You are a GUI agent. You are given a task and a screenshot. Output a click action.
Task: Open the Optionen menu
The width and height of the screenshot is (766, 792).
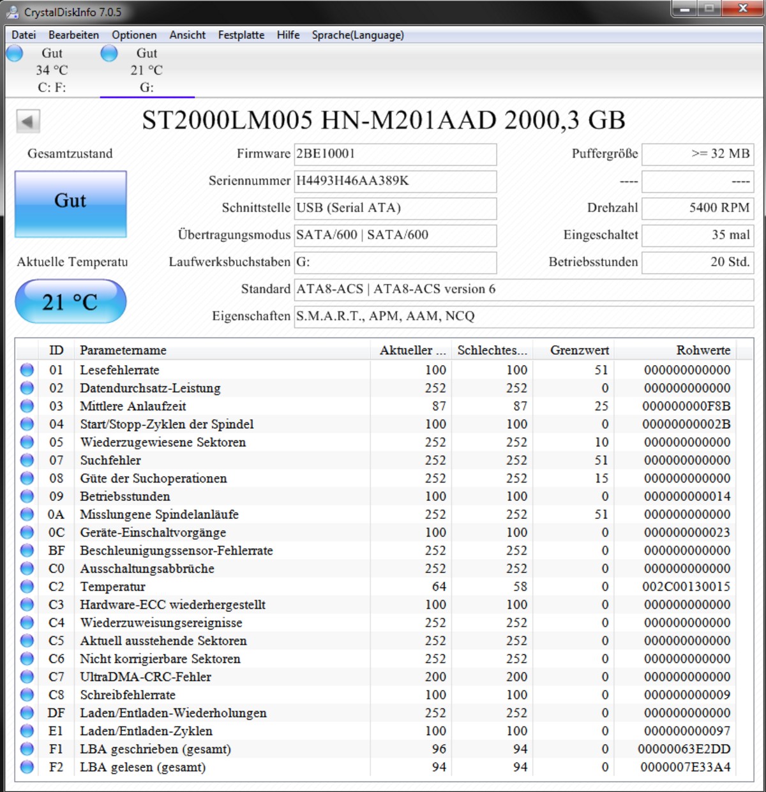coord(134,35)
